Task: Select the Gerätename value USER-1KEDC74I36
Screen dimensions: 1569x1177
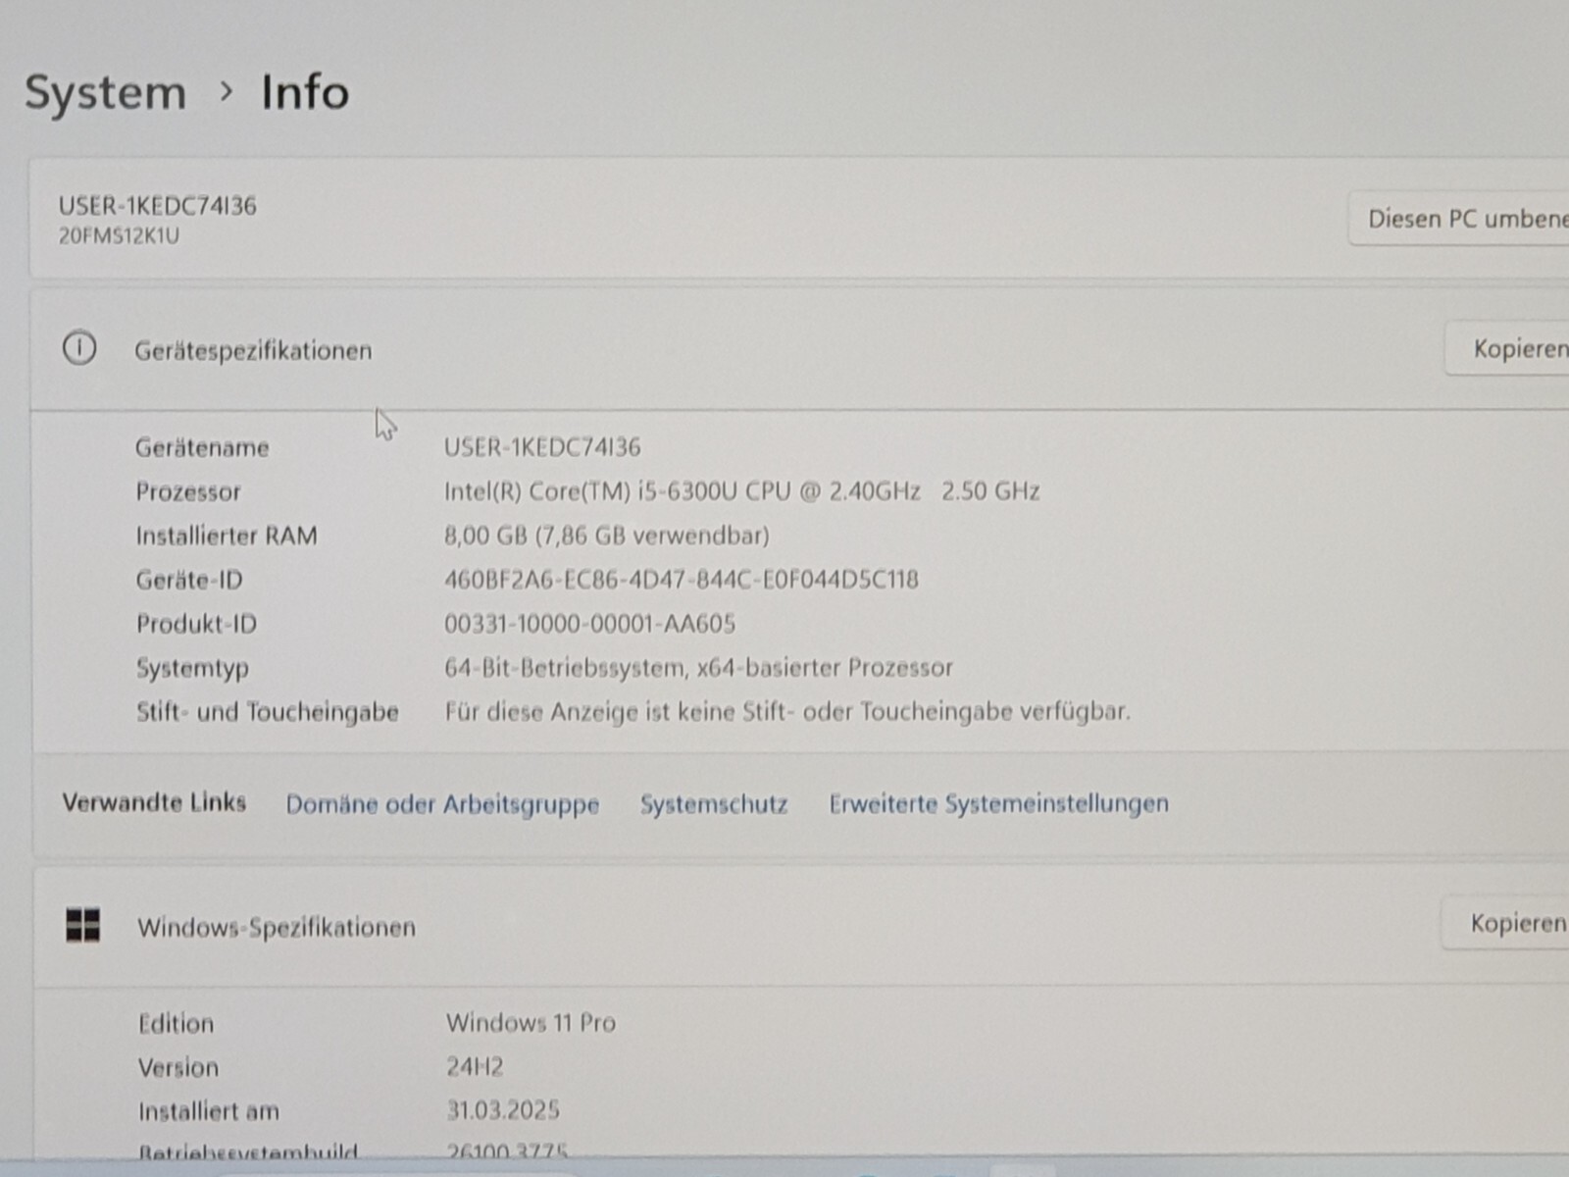Action: (x=542, y=447)
